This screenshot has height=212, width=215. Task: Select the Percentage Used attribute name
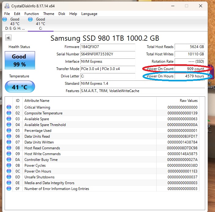(x=38, y=130)
